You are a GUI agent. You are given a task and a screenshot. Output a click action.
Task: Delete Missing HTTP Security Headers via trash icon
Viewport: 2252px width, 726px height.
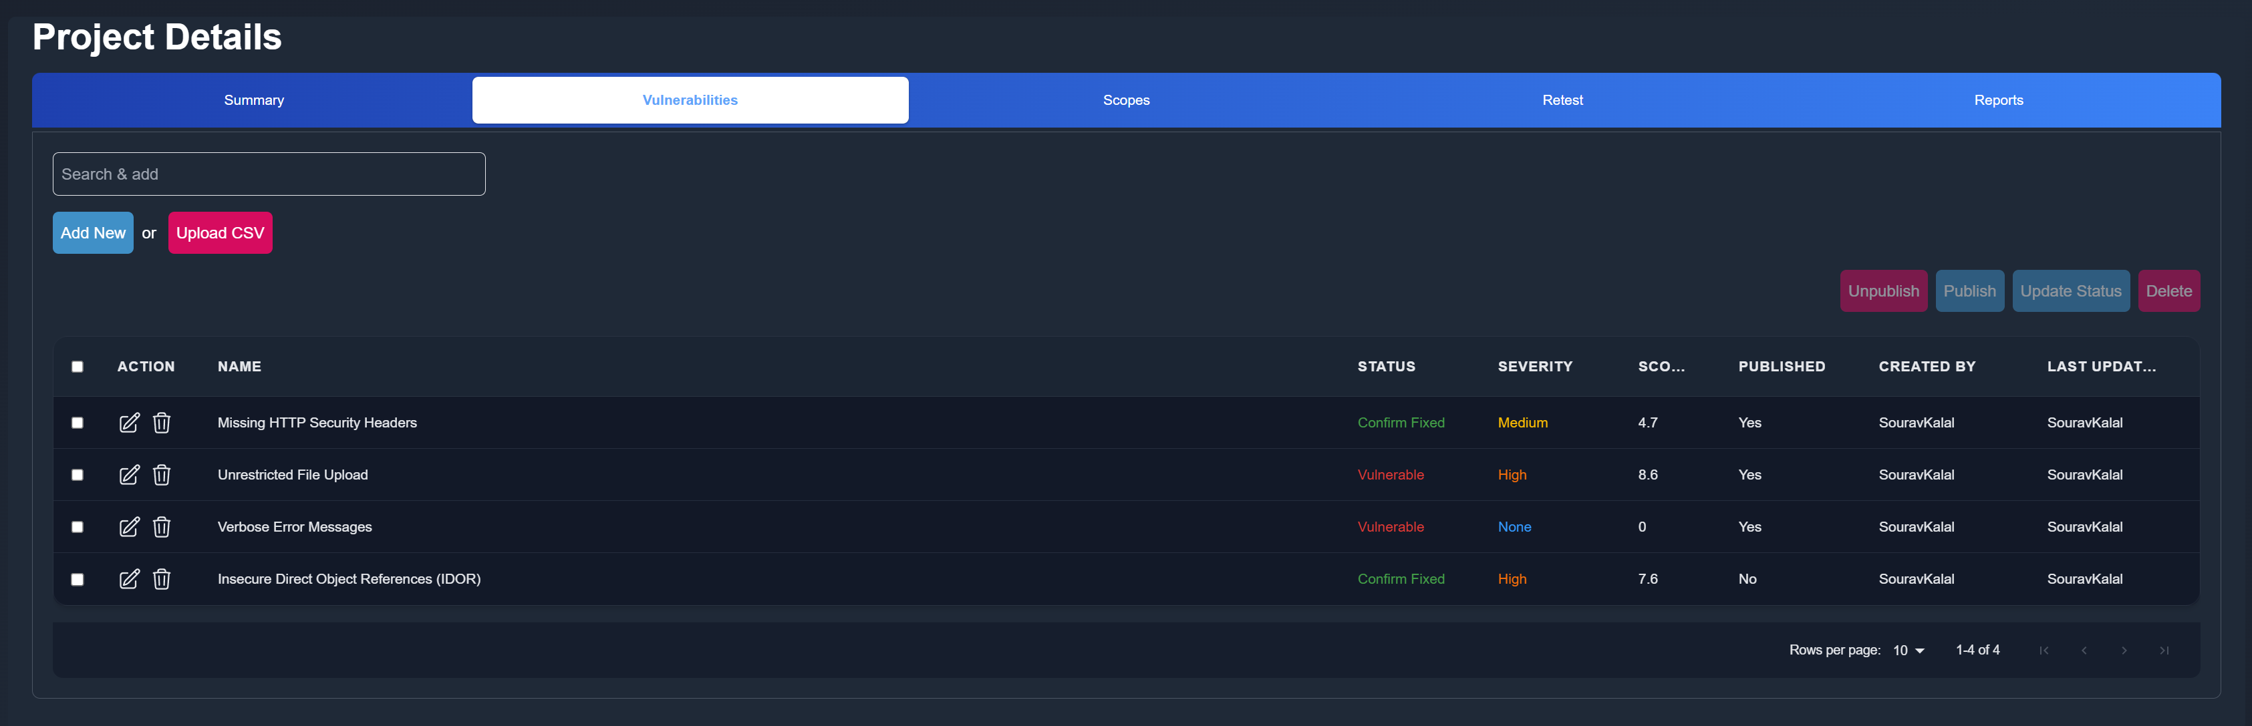point(162,423)
